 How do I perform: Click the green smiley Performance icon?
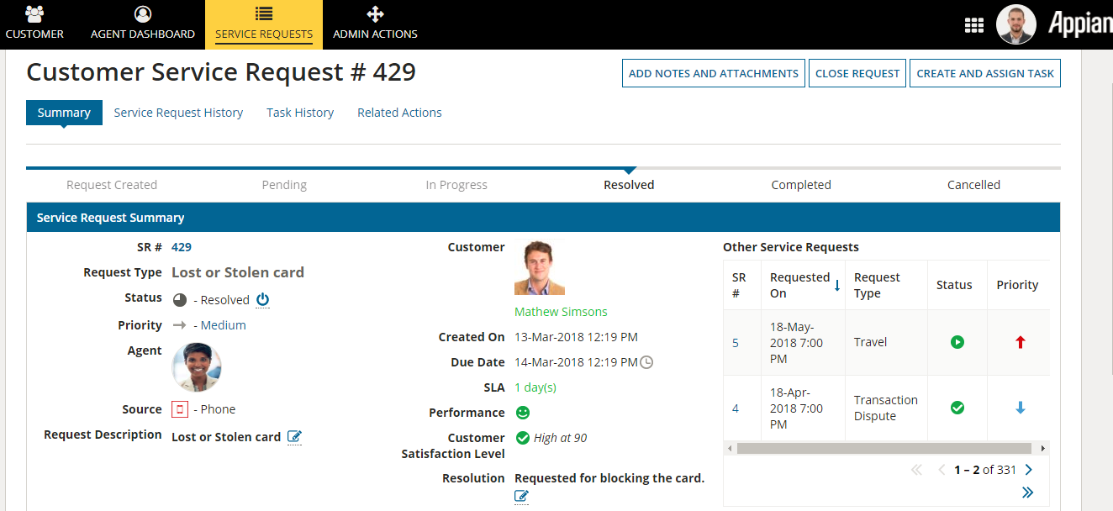coord(522,413)
